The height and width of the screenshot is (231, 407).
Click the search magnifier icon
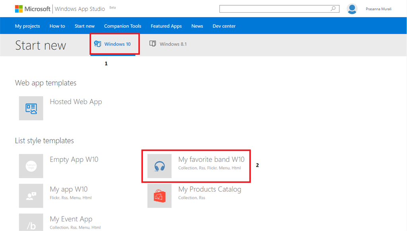click(x=333, y=9)
